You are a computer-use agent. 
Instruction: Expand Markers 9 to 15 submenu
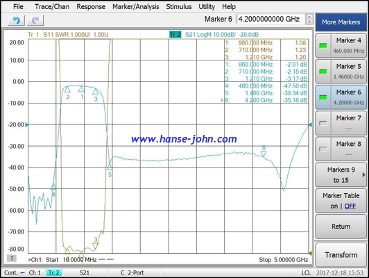[x=341, y=174]
